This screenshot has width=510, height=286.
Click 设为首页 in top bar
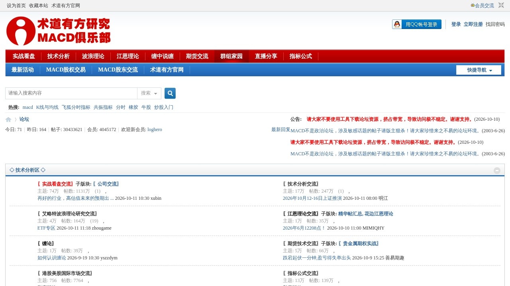(x=16, y=6)
